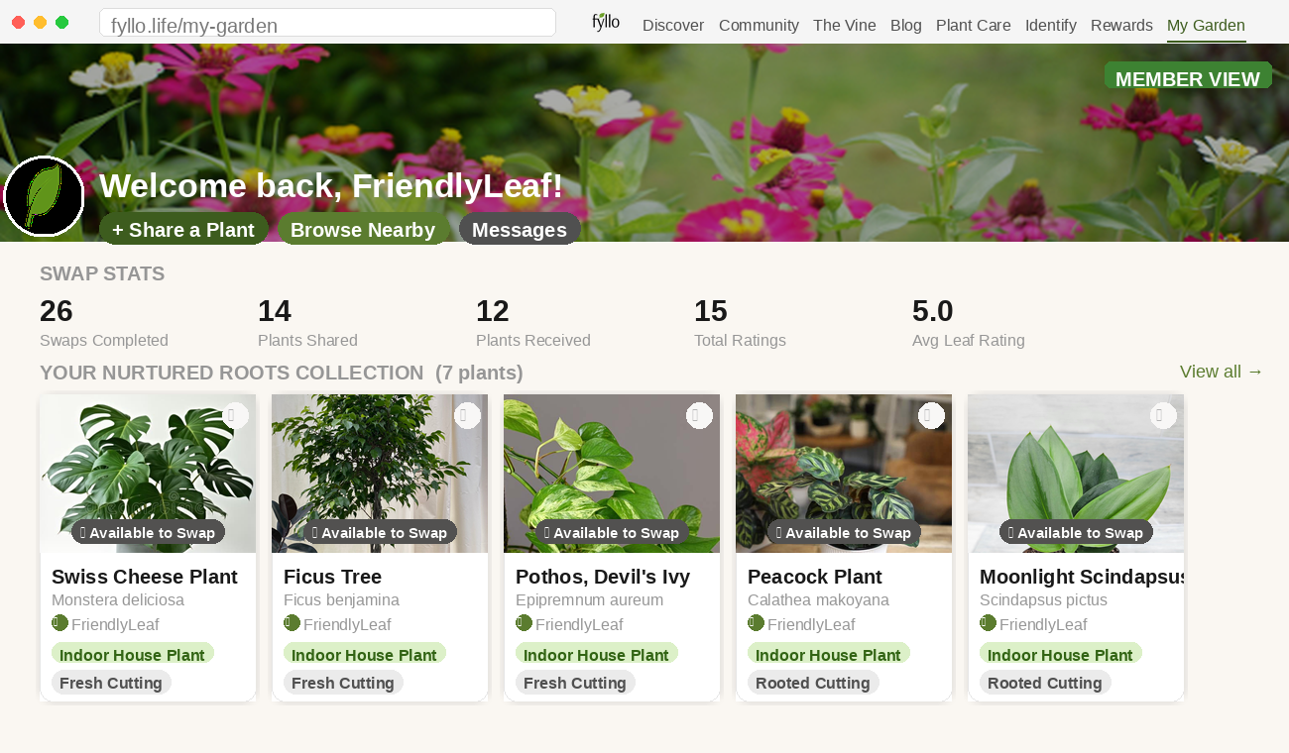Viewport: 1289px width, 753px height.
Task: Toggle Available to Swap on the Ficus Tree
Action: [x=379, y=532]
